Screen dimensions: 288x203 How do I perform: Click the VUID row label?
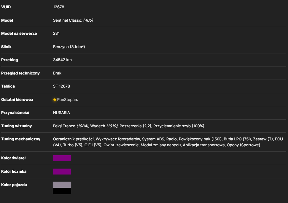tap(6, 7)
